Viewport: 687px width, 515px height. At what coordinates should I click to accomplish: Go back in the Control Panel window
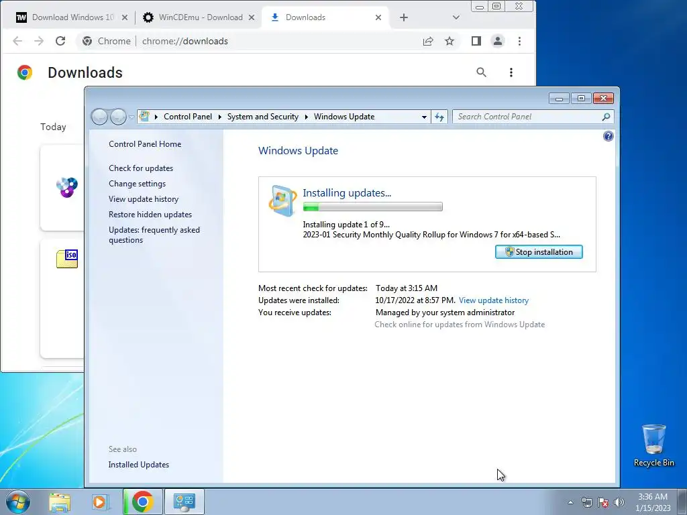point(99,117)
